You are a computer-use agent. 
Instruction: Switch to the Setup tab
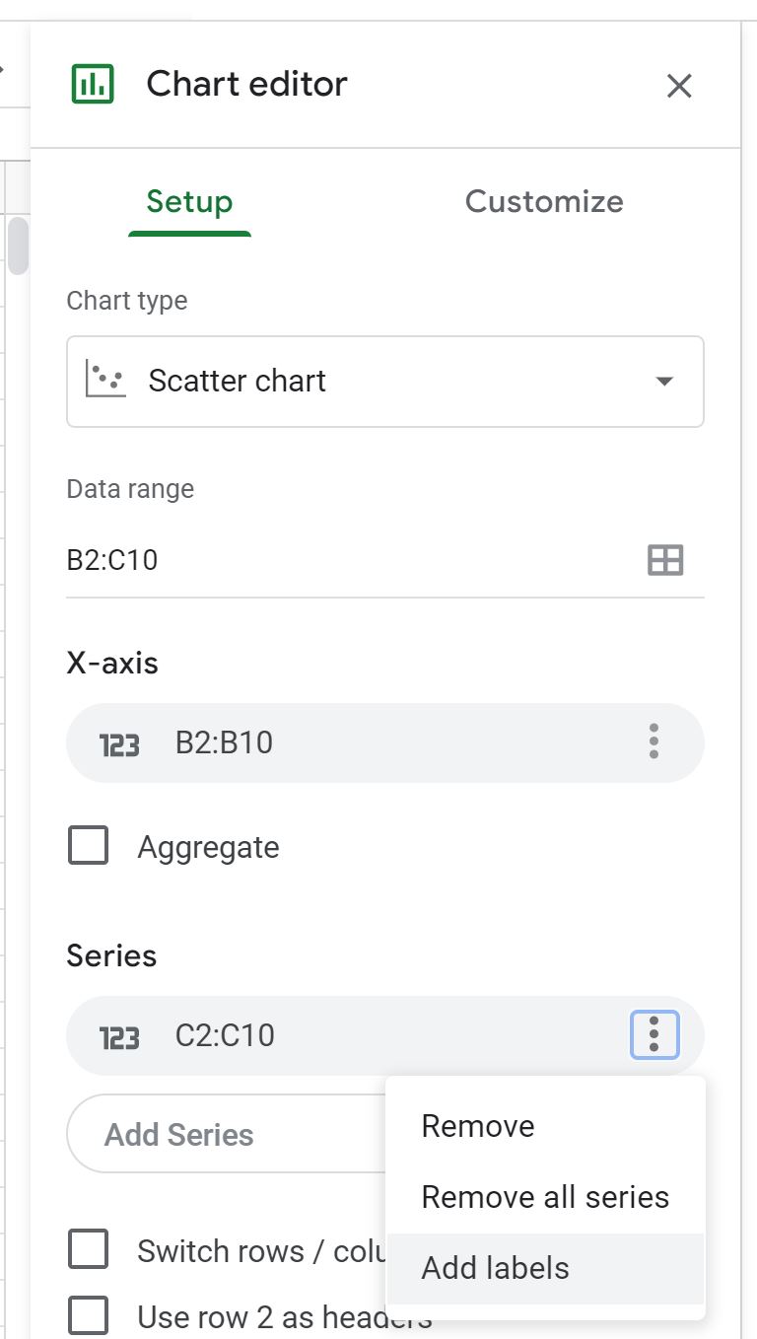(189, 201)
